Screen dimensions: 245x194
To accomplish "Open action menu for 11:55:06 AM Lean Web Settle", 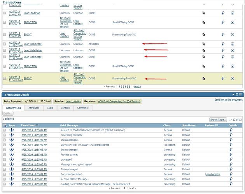I will (x=233, y=57).
